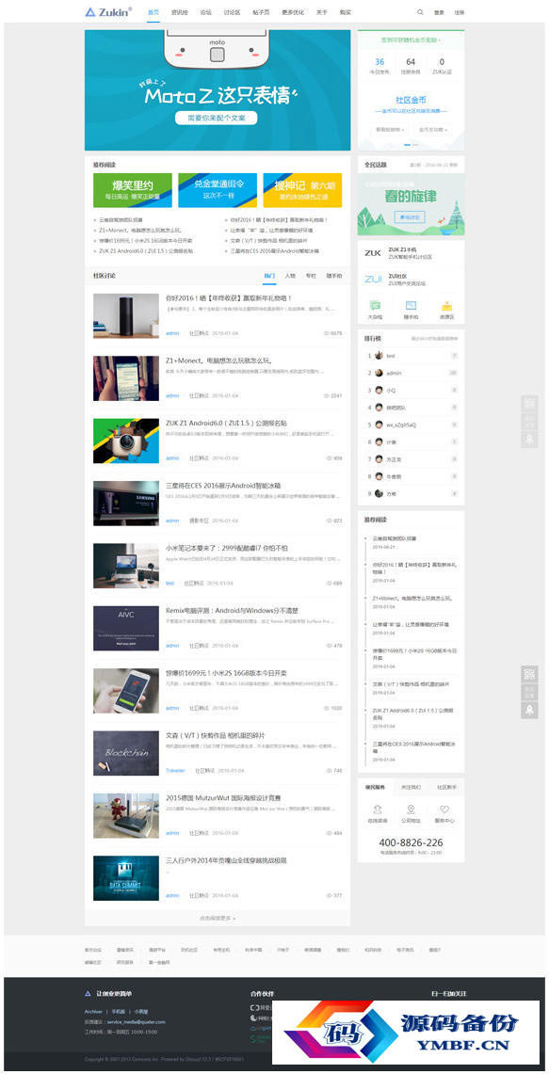
Task: Open avatar of user 万奇 in ranking
Action: pyautogui.click(x=379, y=493)
